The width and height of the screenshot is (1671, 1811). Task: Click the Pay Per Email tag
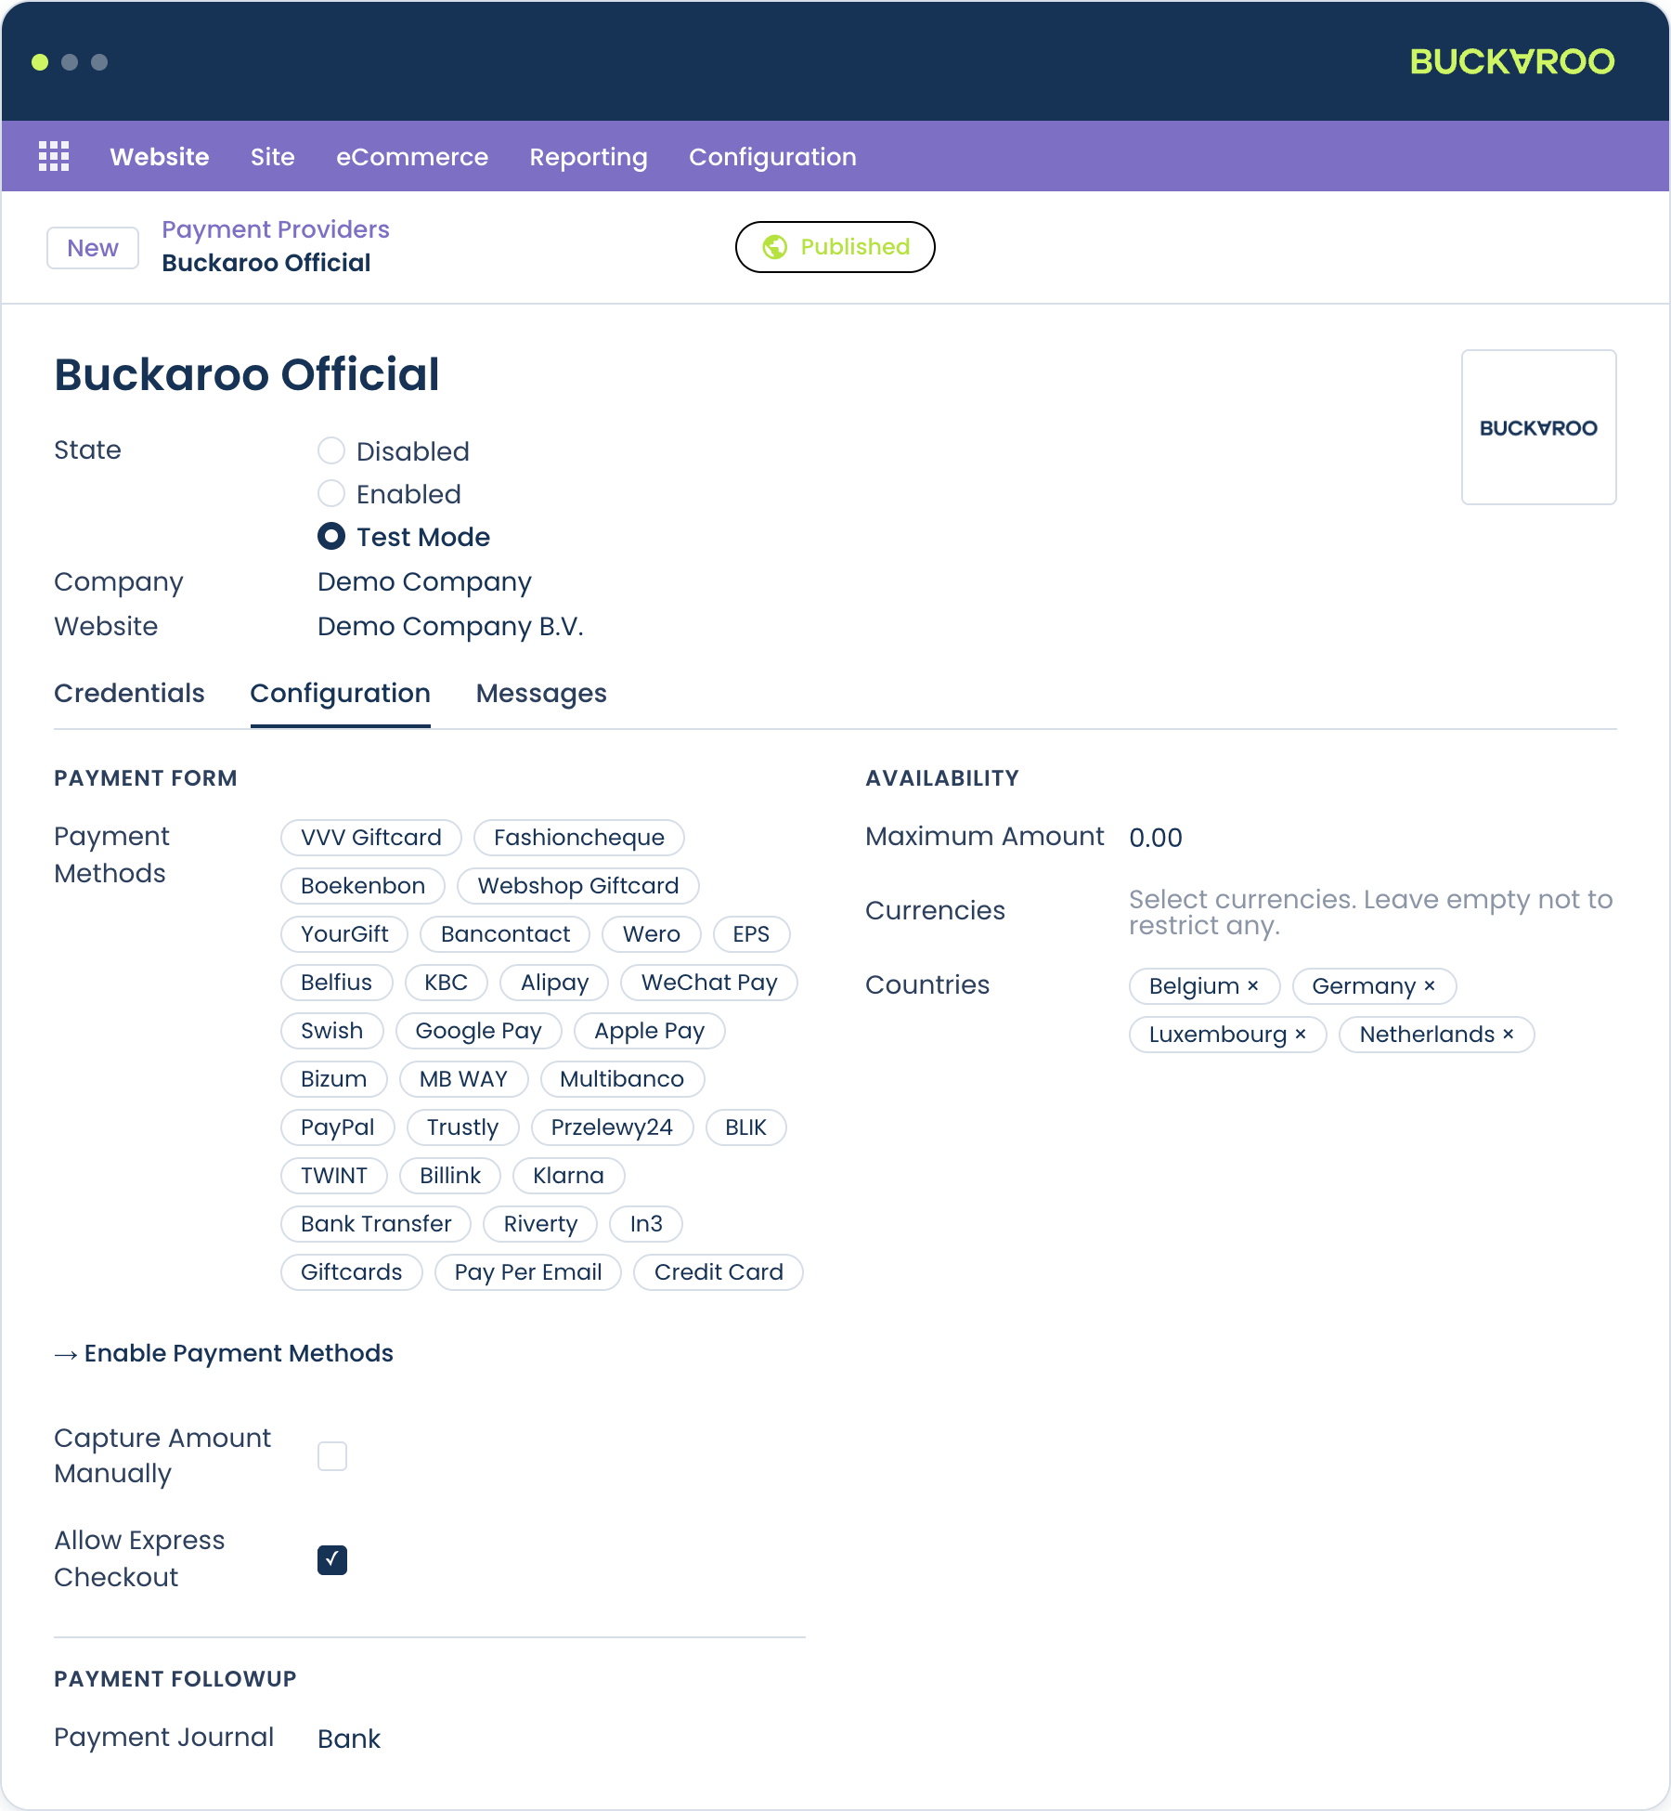tap(528, 1272)
